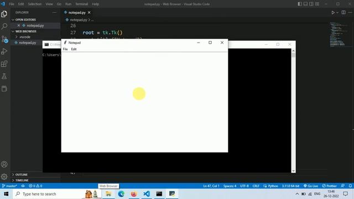The image size is (354, 199).
Task: Split the editor right
Action: pos(343,13)
